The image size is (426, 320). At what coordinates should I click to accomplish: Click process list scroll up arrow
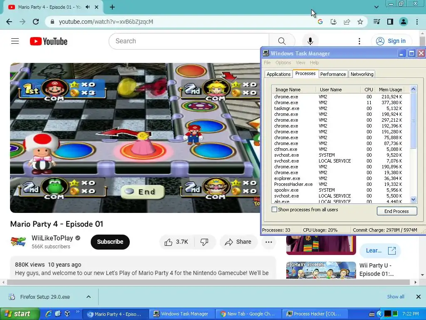click(413, 89)
